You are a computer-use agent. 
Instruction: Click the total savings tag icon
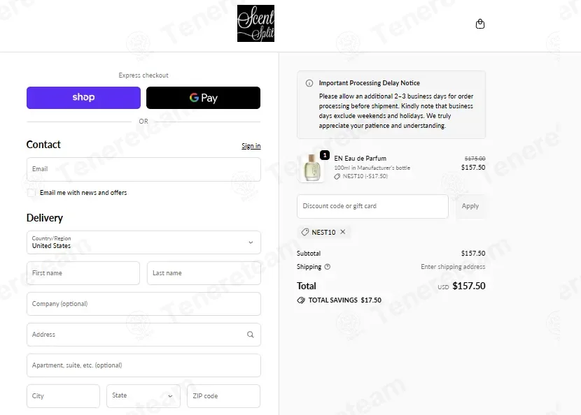[301, 300]
